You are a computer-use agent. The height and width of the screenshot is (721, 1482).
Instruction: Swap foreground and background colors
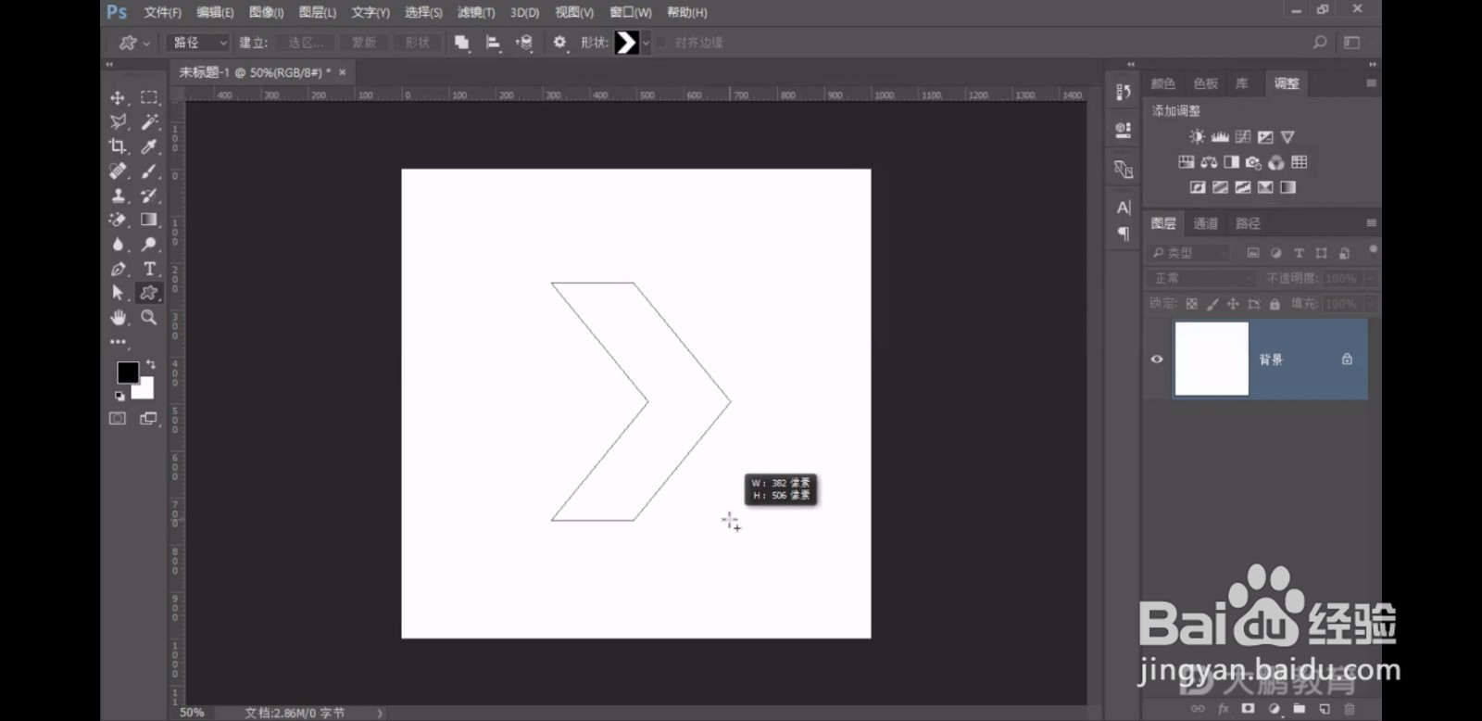tap(151, 365)
